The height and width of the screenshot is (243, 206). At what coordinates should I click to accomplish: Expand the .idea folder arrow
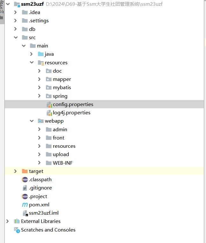point(16,12)
